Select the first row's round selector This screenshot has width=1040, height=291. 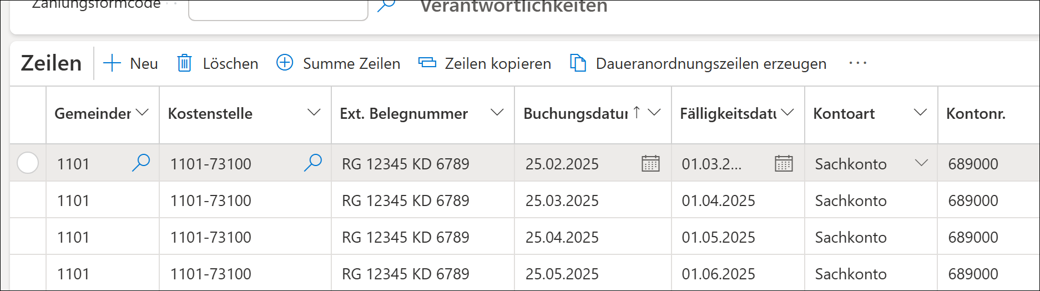tap(28, 163)
